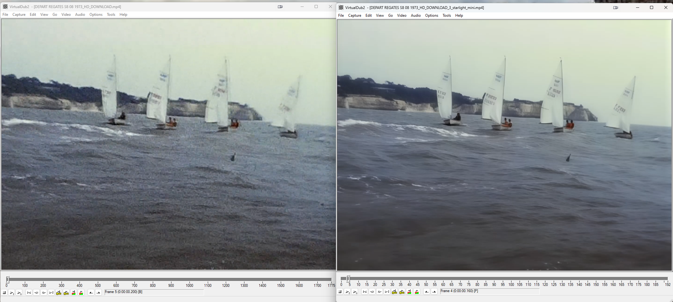The image size is (673, 302).
Task: Step forward one frame in original video window
Action: coord(44,293)
